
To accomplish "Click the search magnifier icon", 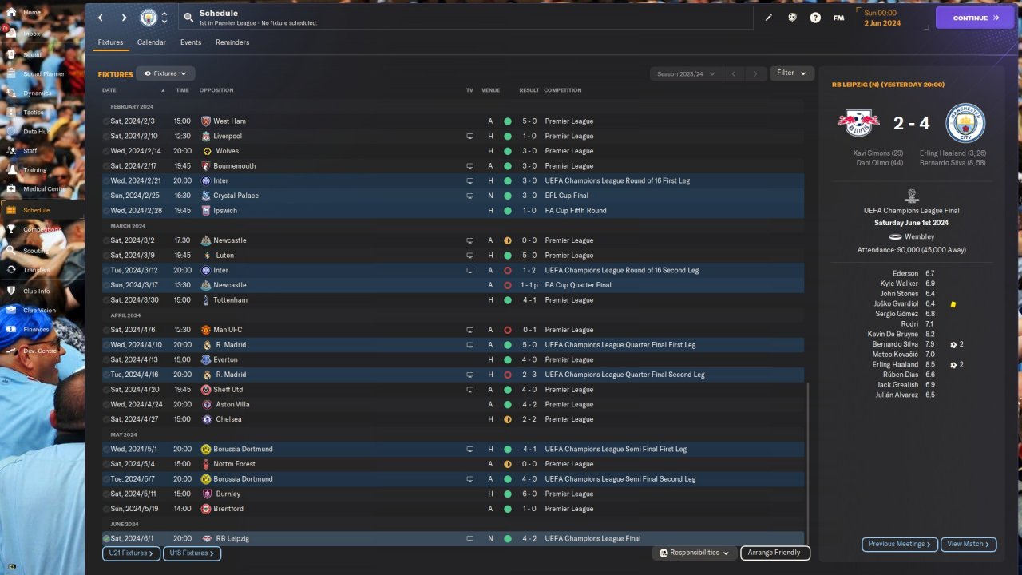I will click(x=188, y=18).
